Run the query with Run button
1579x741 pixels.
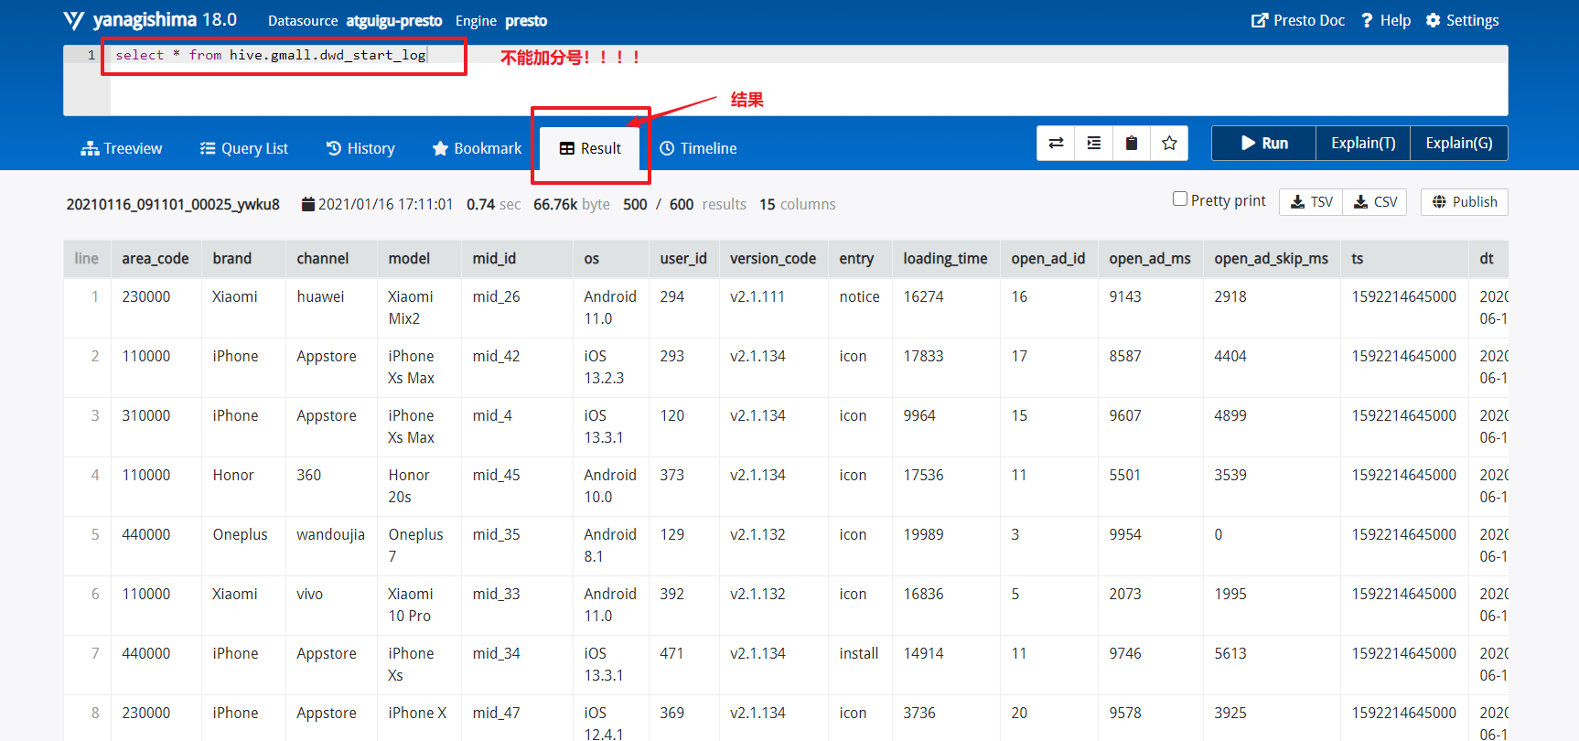(1264, 143)
